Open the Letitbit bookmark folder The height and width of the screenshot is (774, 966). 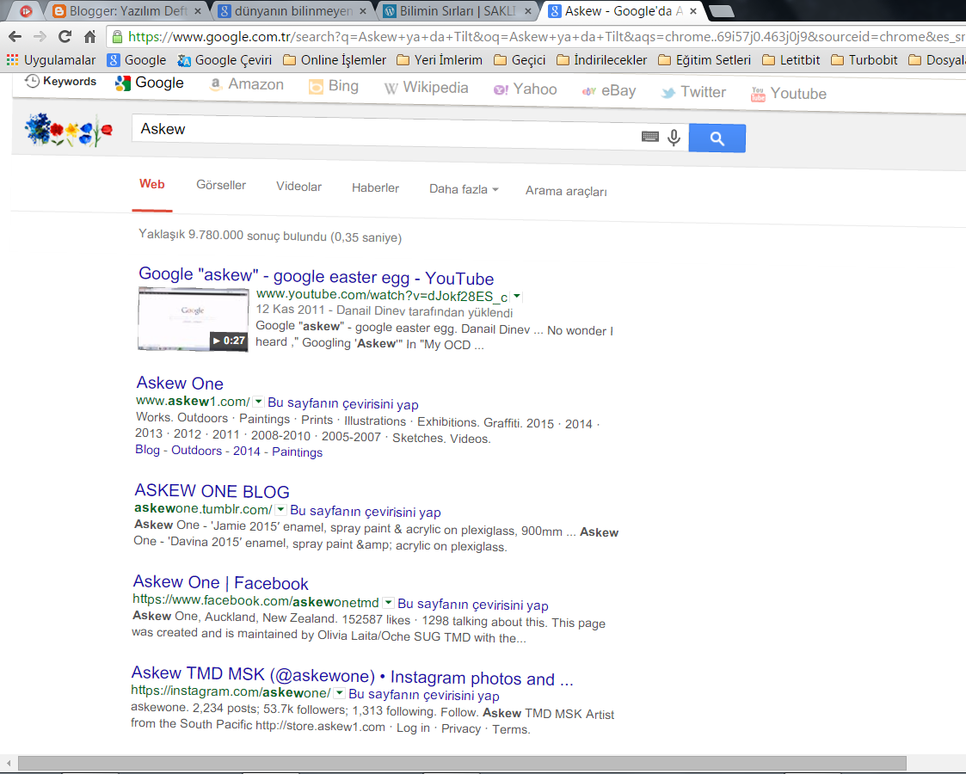click(x=791, y=60)
